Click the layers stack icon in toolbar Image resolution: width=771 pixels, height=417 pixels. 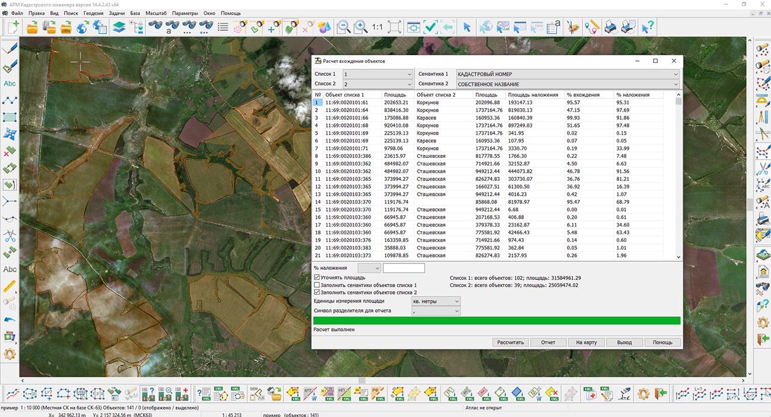click(119, 27)
